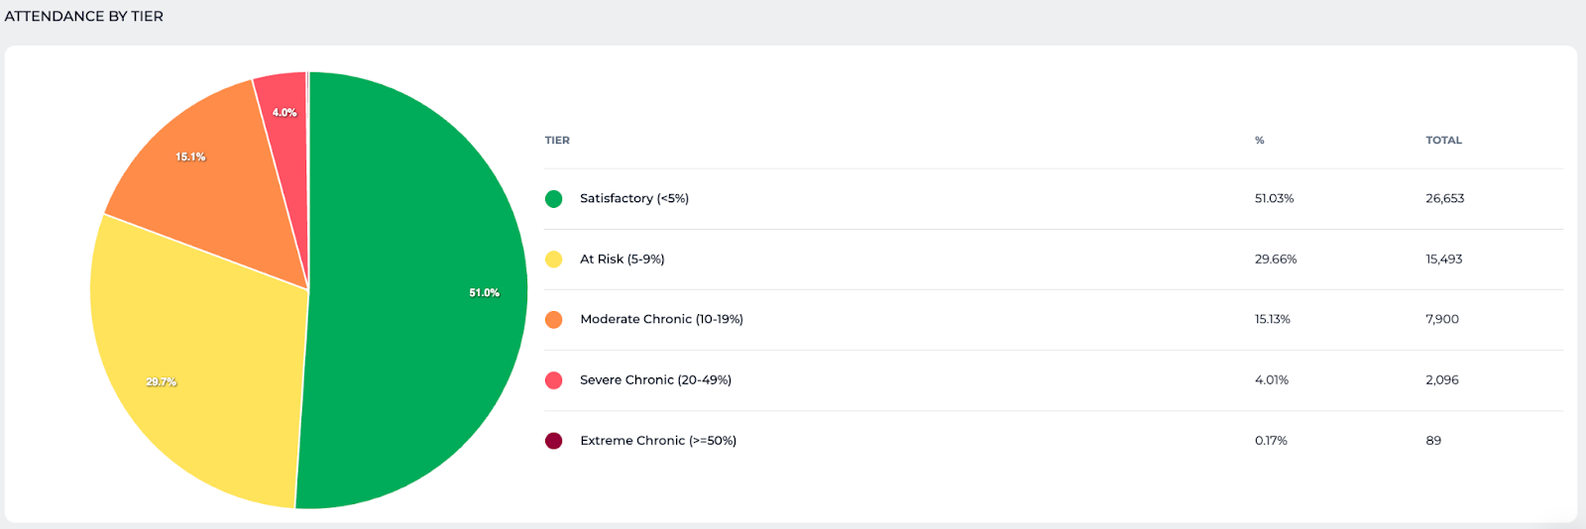This screenshot has width=1586, height=529.
Task: Click the TIER column header
Action: (557, 141)
